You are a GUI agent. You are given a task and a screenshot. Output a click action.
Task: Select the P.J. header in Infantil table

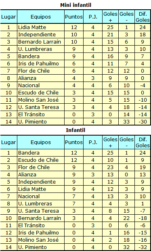tap(93, 142)
